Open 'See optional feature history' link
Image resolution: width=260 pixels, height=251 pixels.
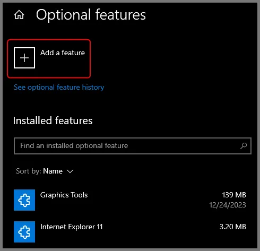tap(59, 88)
